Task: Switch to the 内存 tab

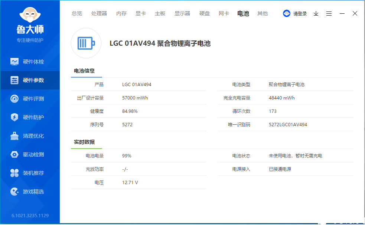Action: (x=121, y=13)
